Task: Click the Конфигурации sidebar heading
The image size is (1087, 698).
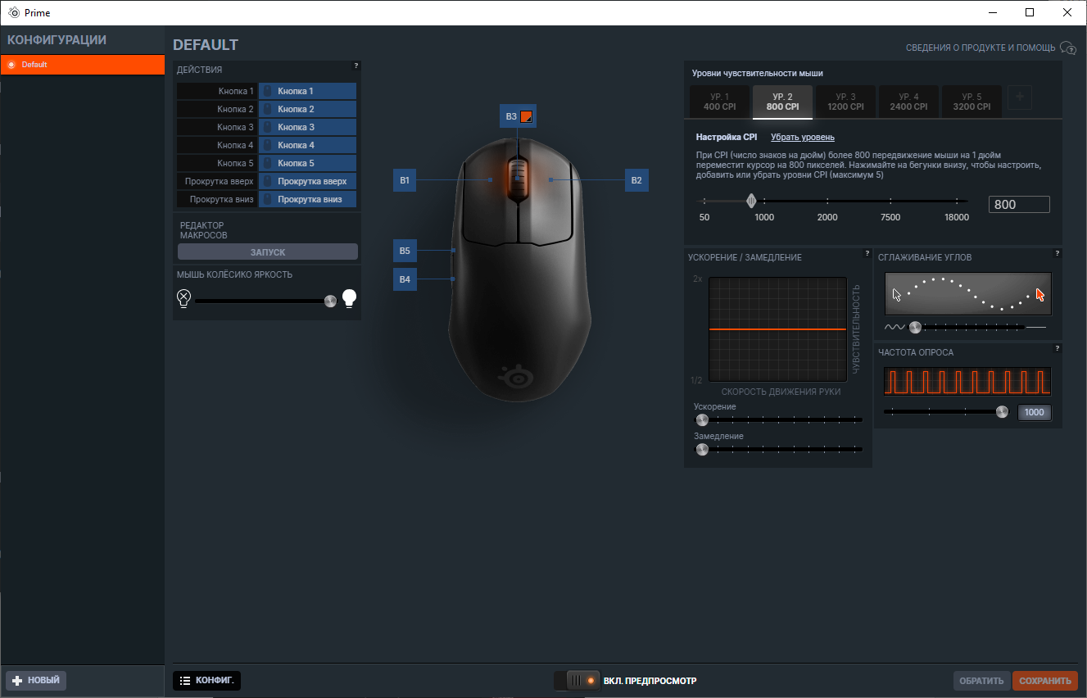Action: [x=57, y=40]
